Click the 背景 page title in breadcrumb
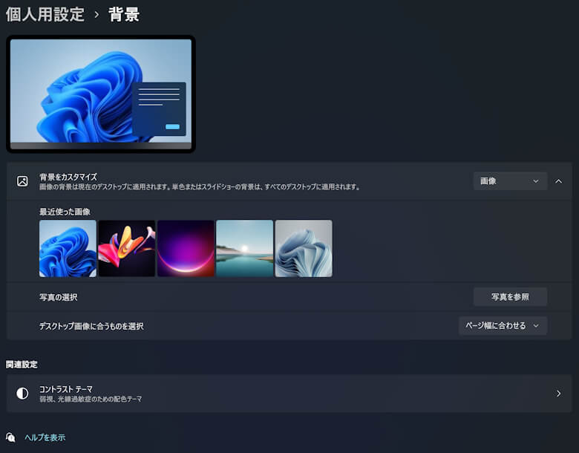This screenshot has height=453, width=579. coord(124,14)
